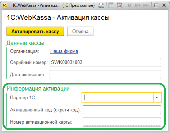
Task: Click the Информация активации section heading
Action: click(38, 89)
